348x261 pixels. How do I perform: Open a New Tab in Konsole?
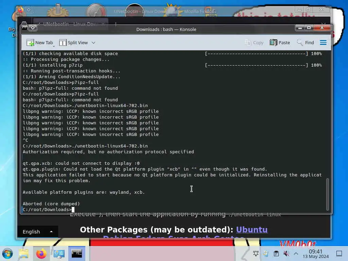pos(39,42)
